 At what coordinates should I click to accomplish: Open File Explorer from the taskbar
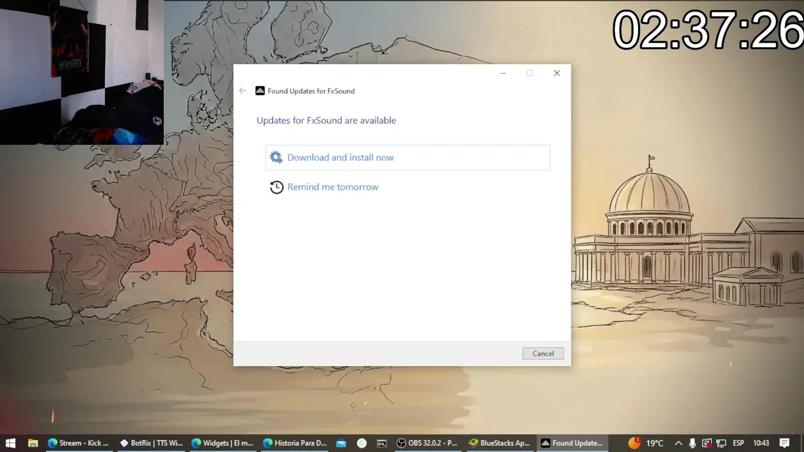[33, 443]
